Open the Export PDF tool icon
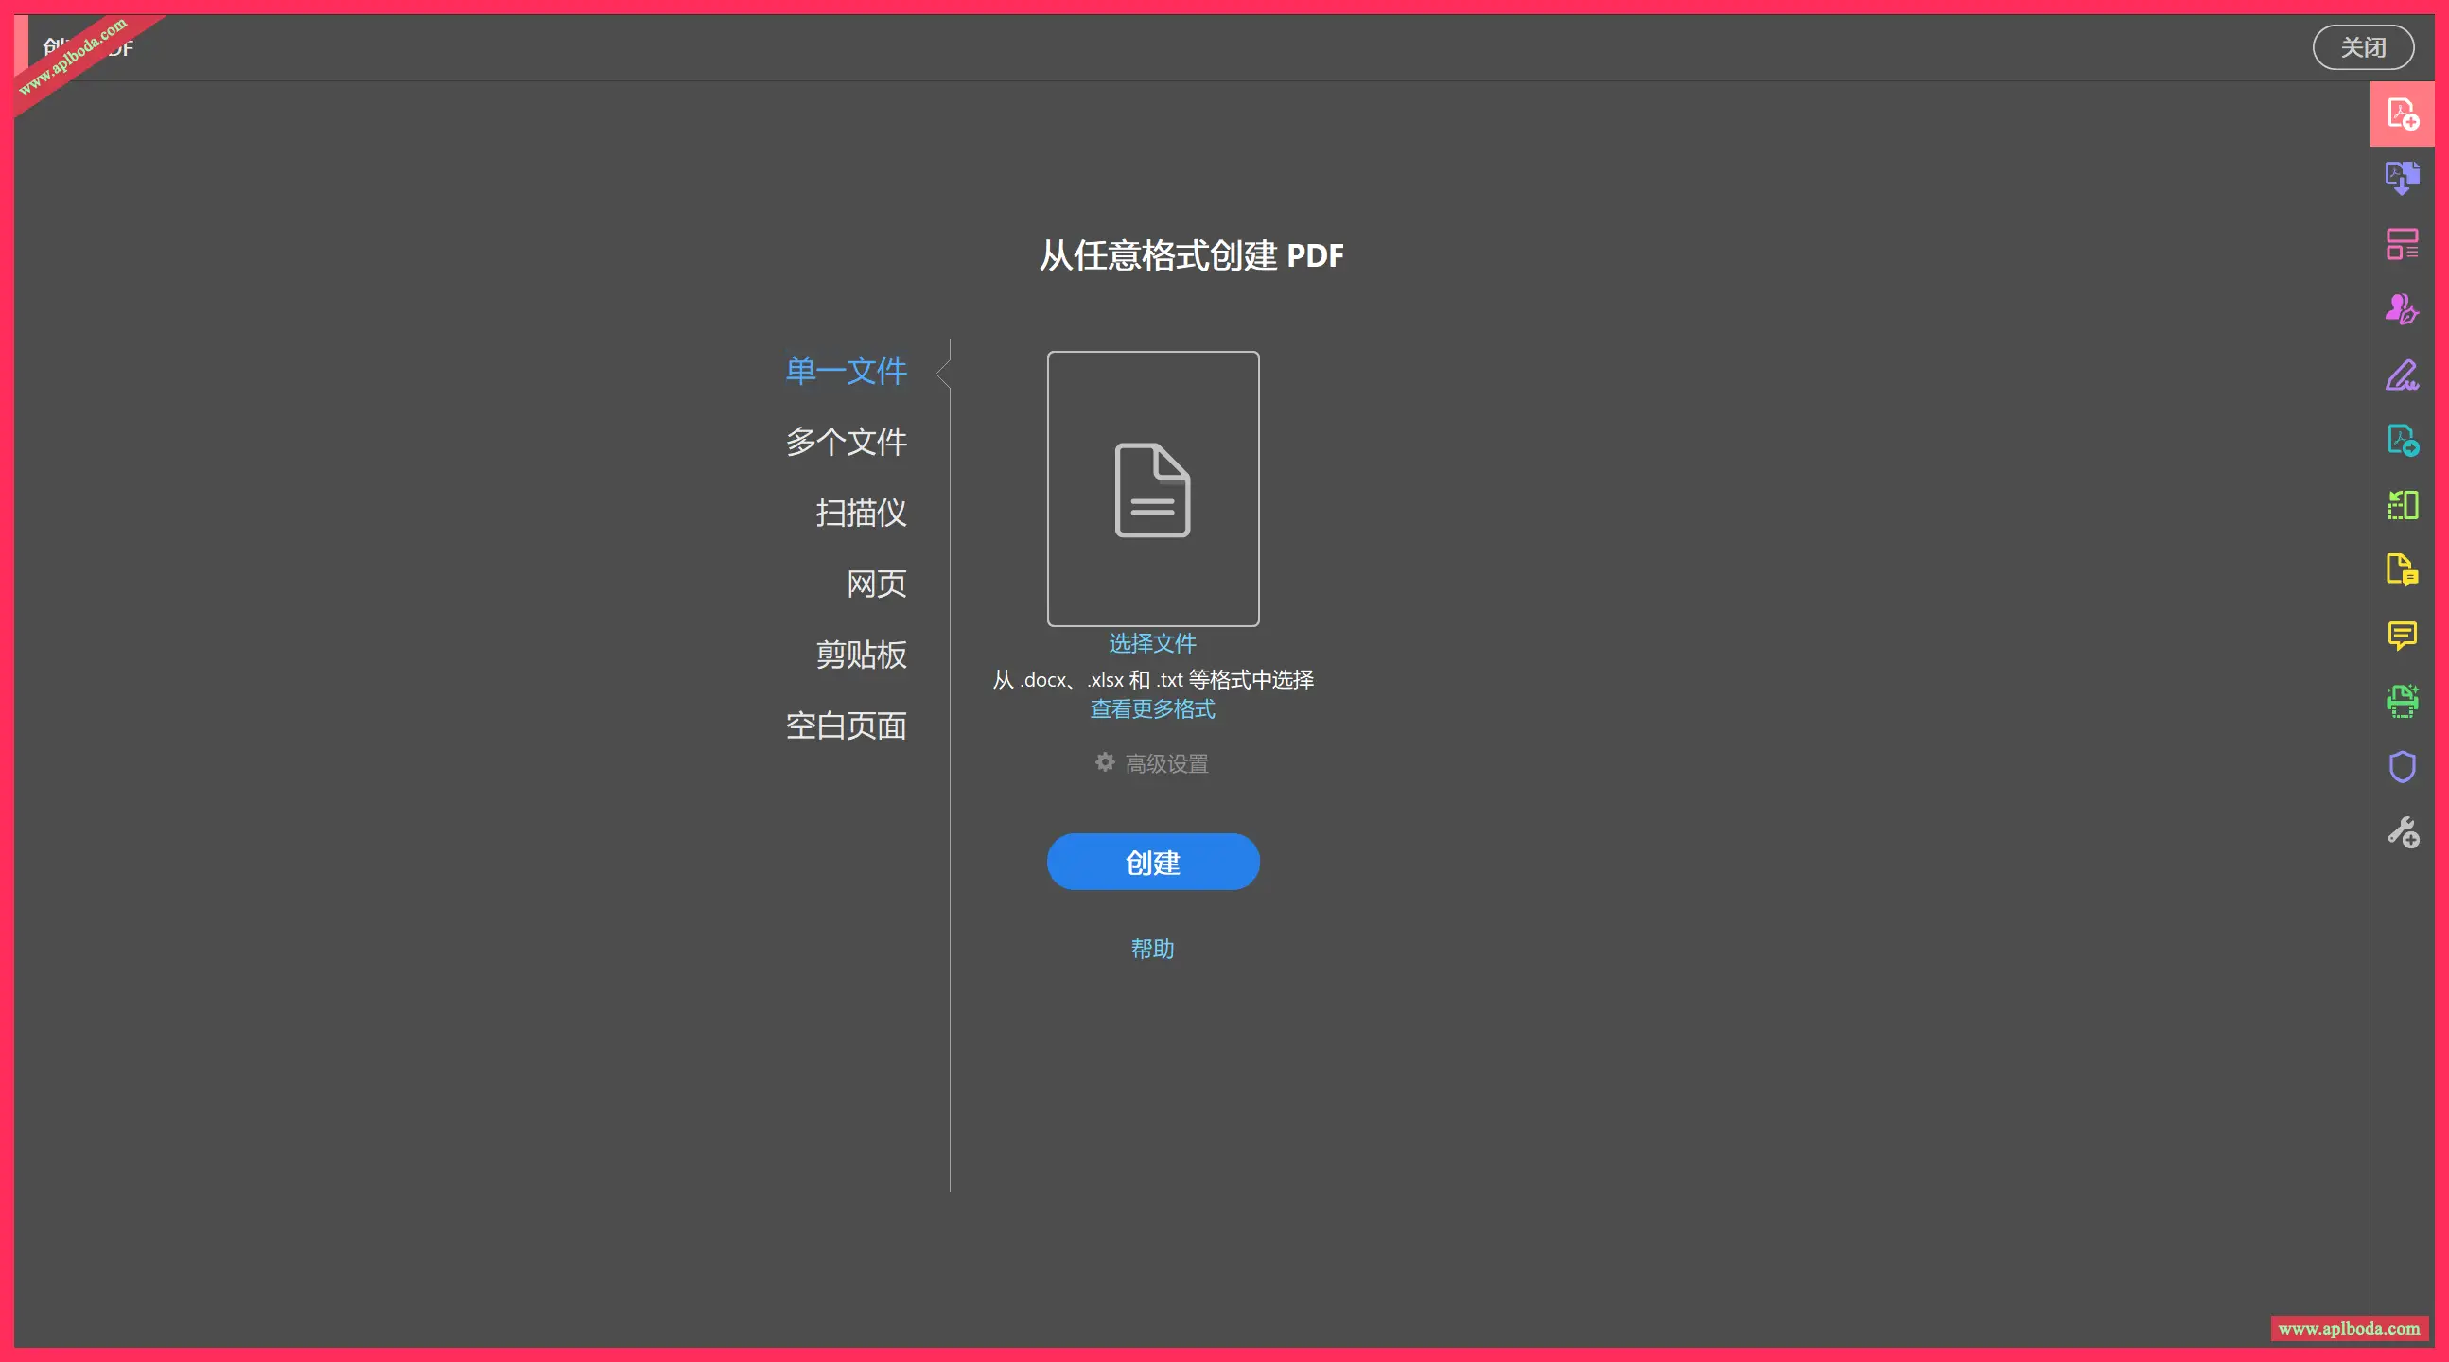This screenshot has height=1362, width=2449. click(x=2402, y=440)
